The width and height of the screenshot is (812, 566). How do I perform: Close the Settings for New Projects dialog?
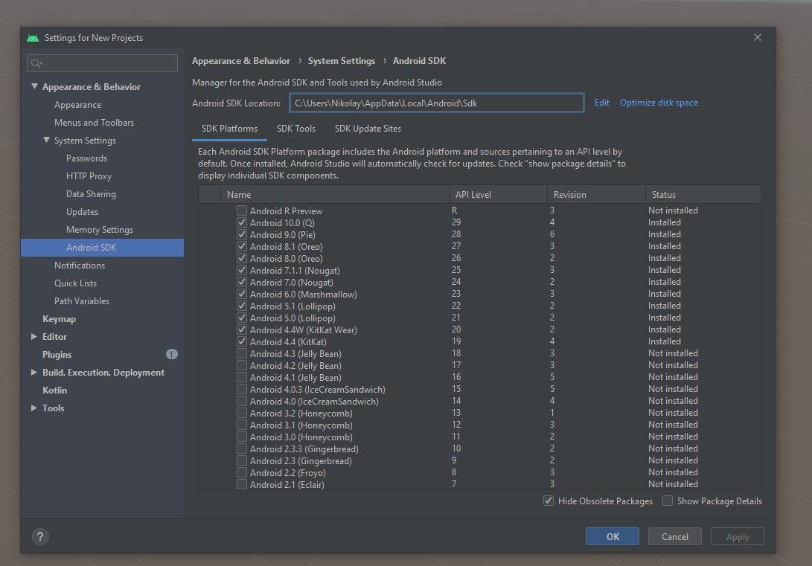click(758, 37)
